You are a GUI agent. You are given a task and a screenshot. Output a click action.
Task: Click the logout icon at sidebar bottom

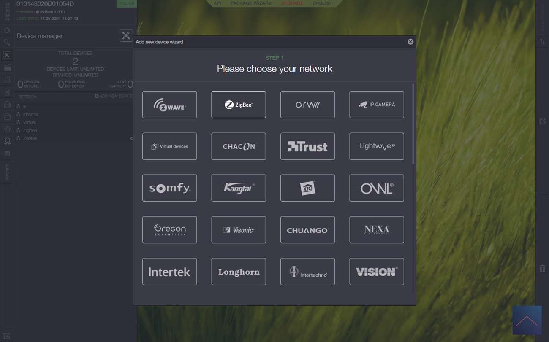7,336
